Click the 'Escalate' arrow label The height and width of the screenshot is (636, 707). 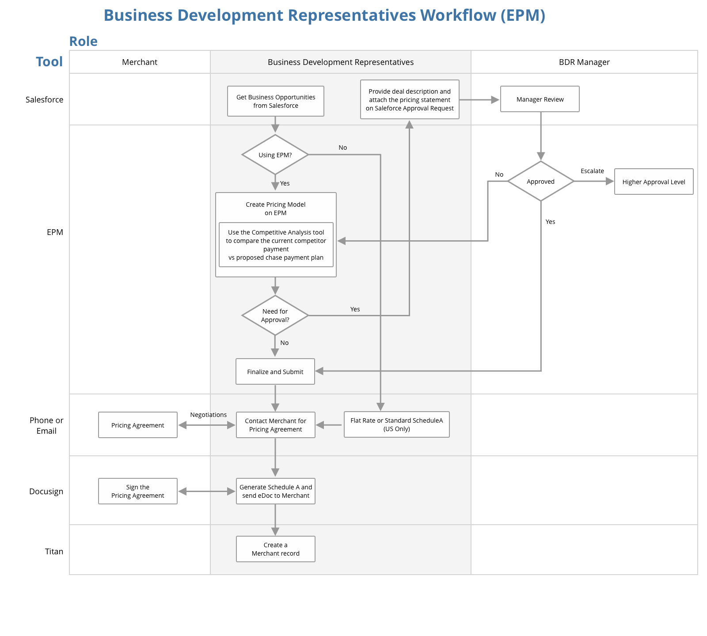click(592, 171)
